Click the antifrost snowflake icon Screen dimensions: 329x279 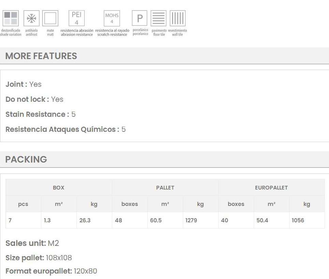tap(31, 18)
